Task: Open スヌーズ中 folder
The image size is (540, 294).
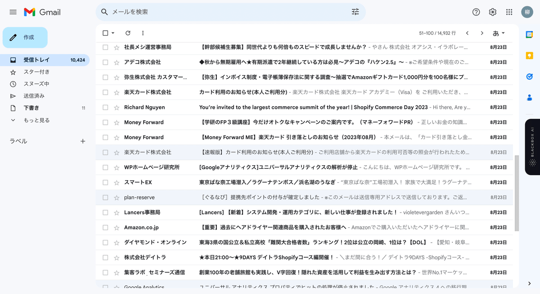Action: click(45, 84)
